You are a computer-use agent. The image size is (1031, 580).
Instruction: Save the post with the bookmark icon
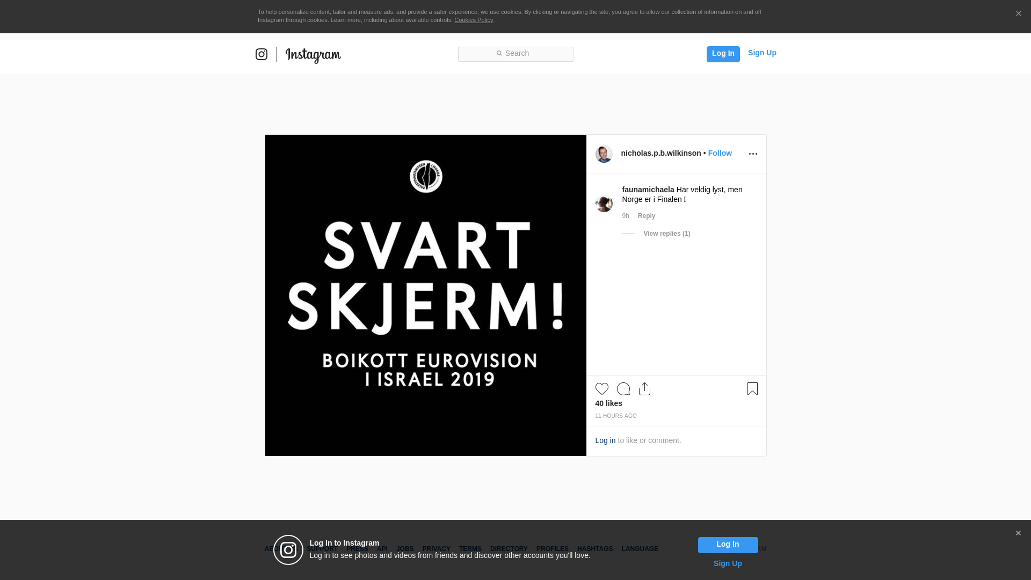(752, 389)
